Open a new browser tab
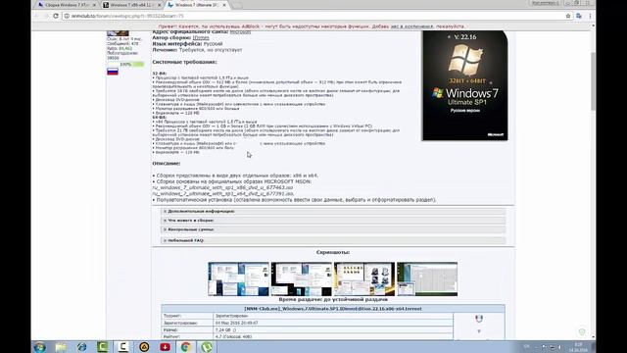This screenshot has width=627, height=353. click(237, 5)
